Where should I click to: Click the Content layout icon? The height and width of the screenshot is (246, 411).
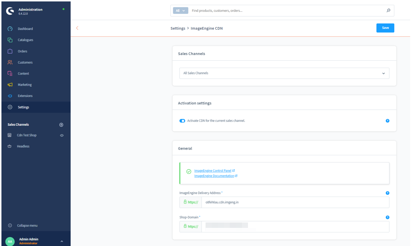10,74
